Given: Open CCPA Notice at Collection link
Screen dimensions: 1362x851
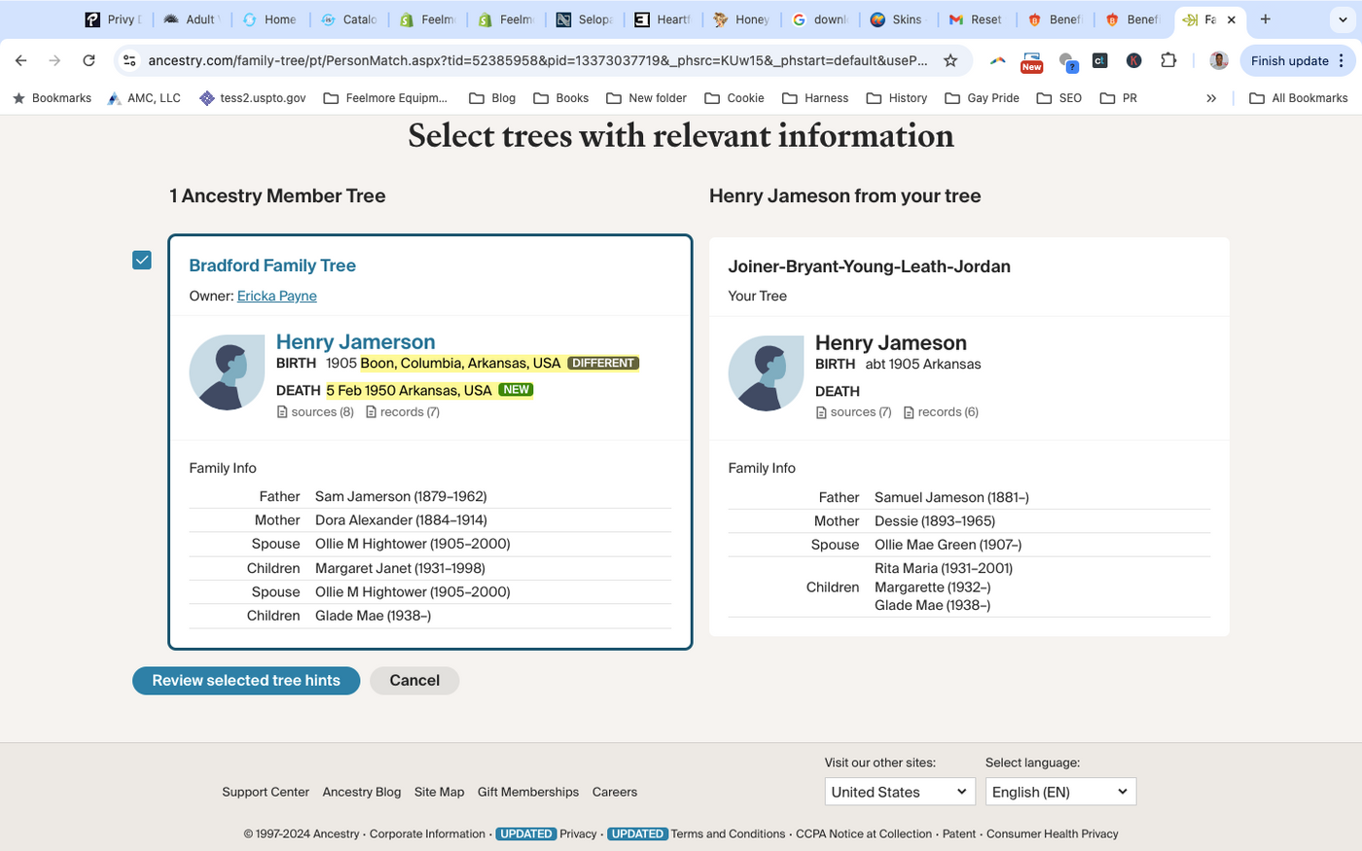Looking at the screenshot, I should point(864,833).
